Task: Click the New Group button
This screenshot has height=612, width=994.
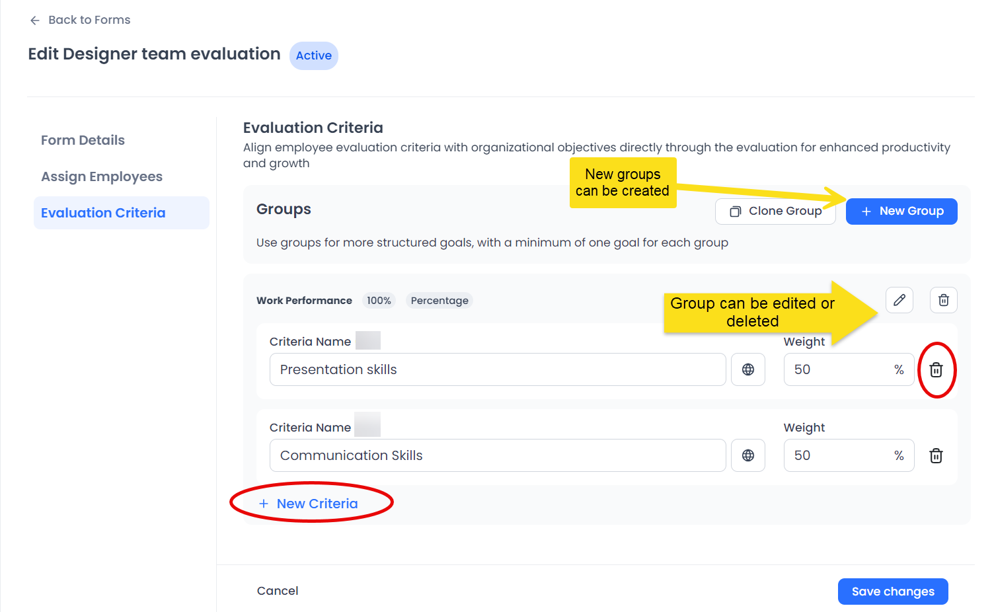Action: click(x=901, y=211)
